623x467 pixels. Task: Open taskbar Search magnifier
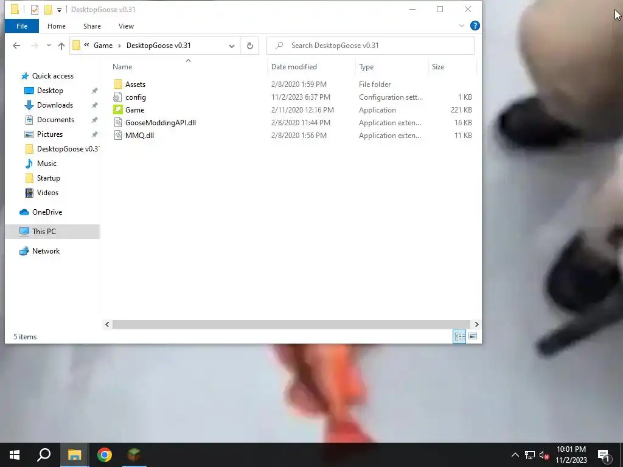[x=44, y=455]
